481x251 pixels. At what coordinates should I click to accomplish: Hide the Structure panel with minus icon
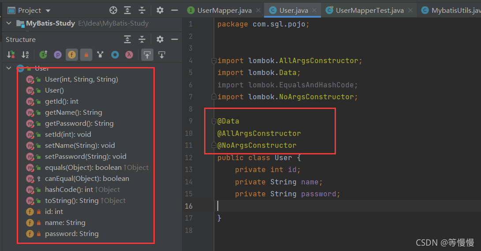tap(175, 39)
